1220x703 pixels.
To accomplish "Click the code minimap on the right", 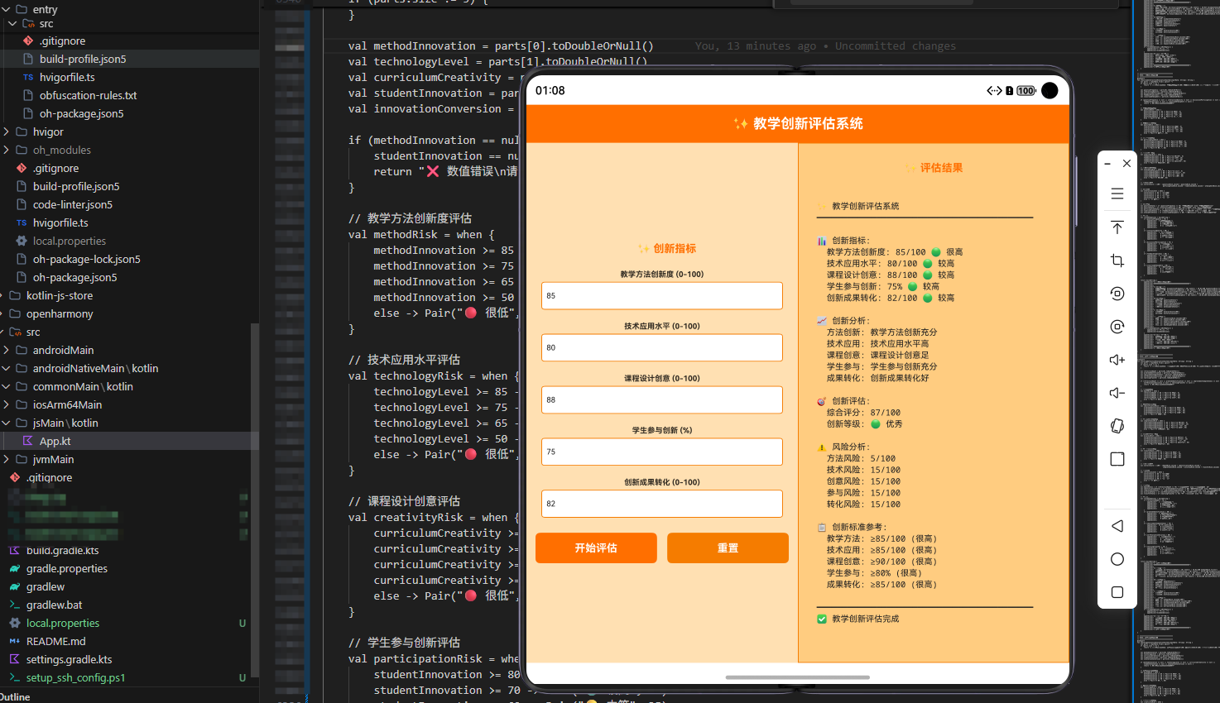I will [x=1176, y=351].
